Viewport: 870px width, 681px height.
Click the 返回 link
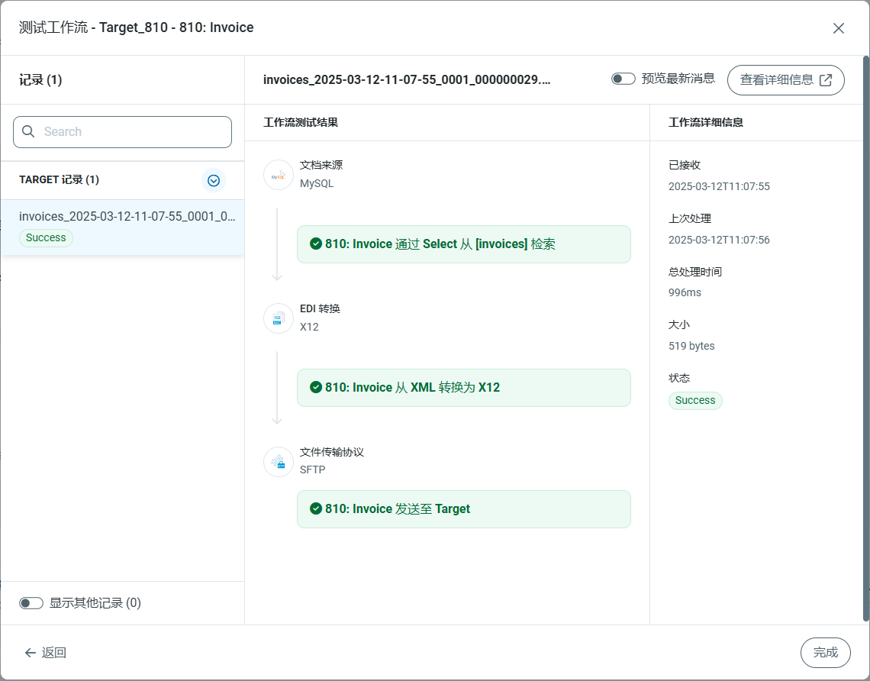click(x=53, y=653)
